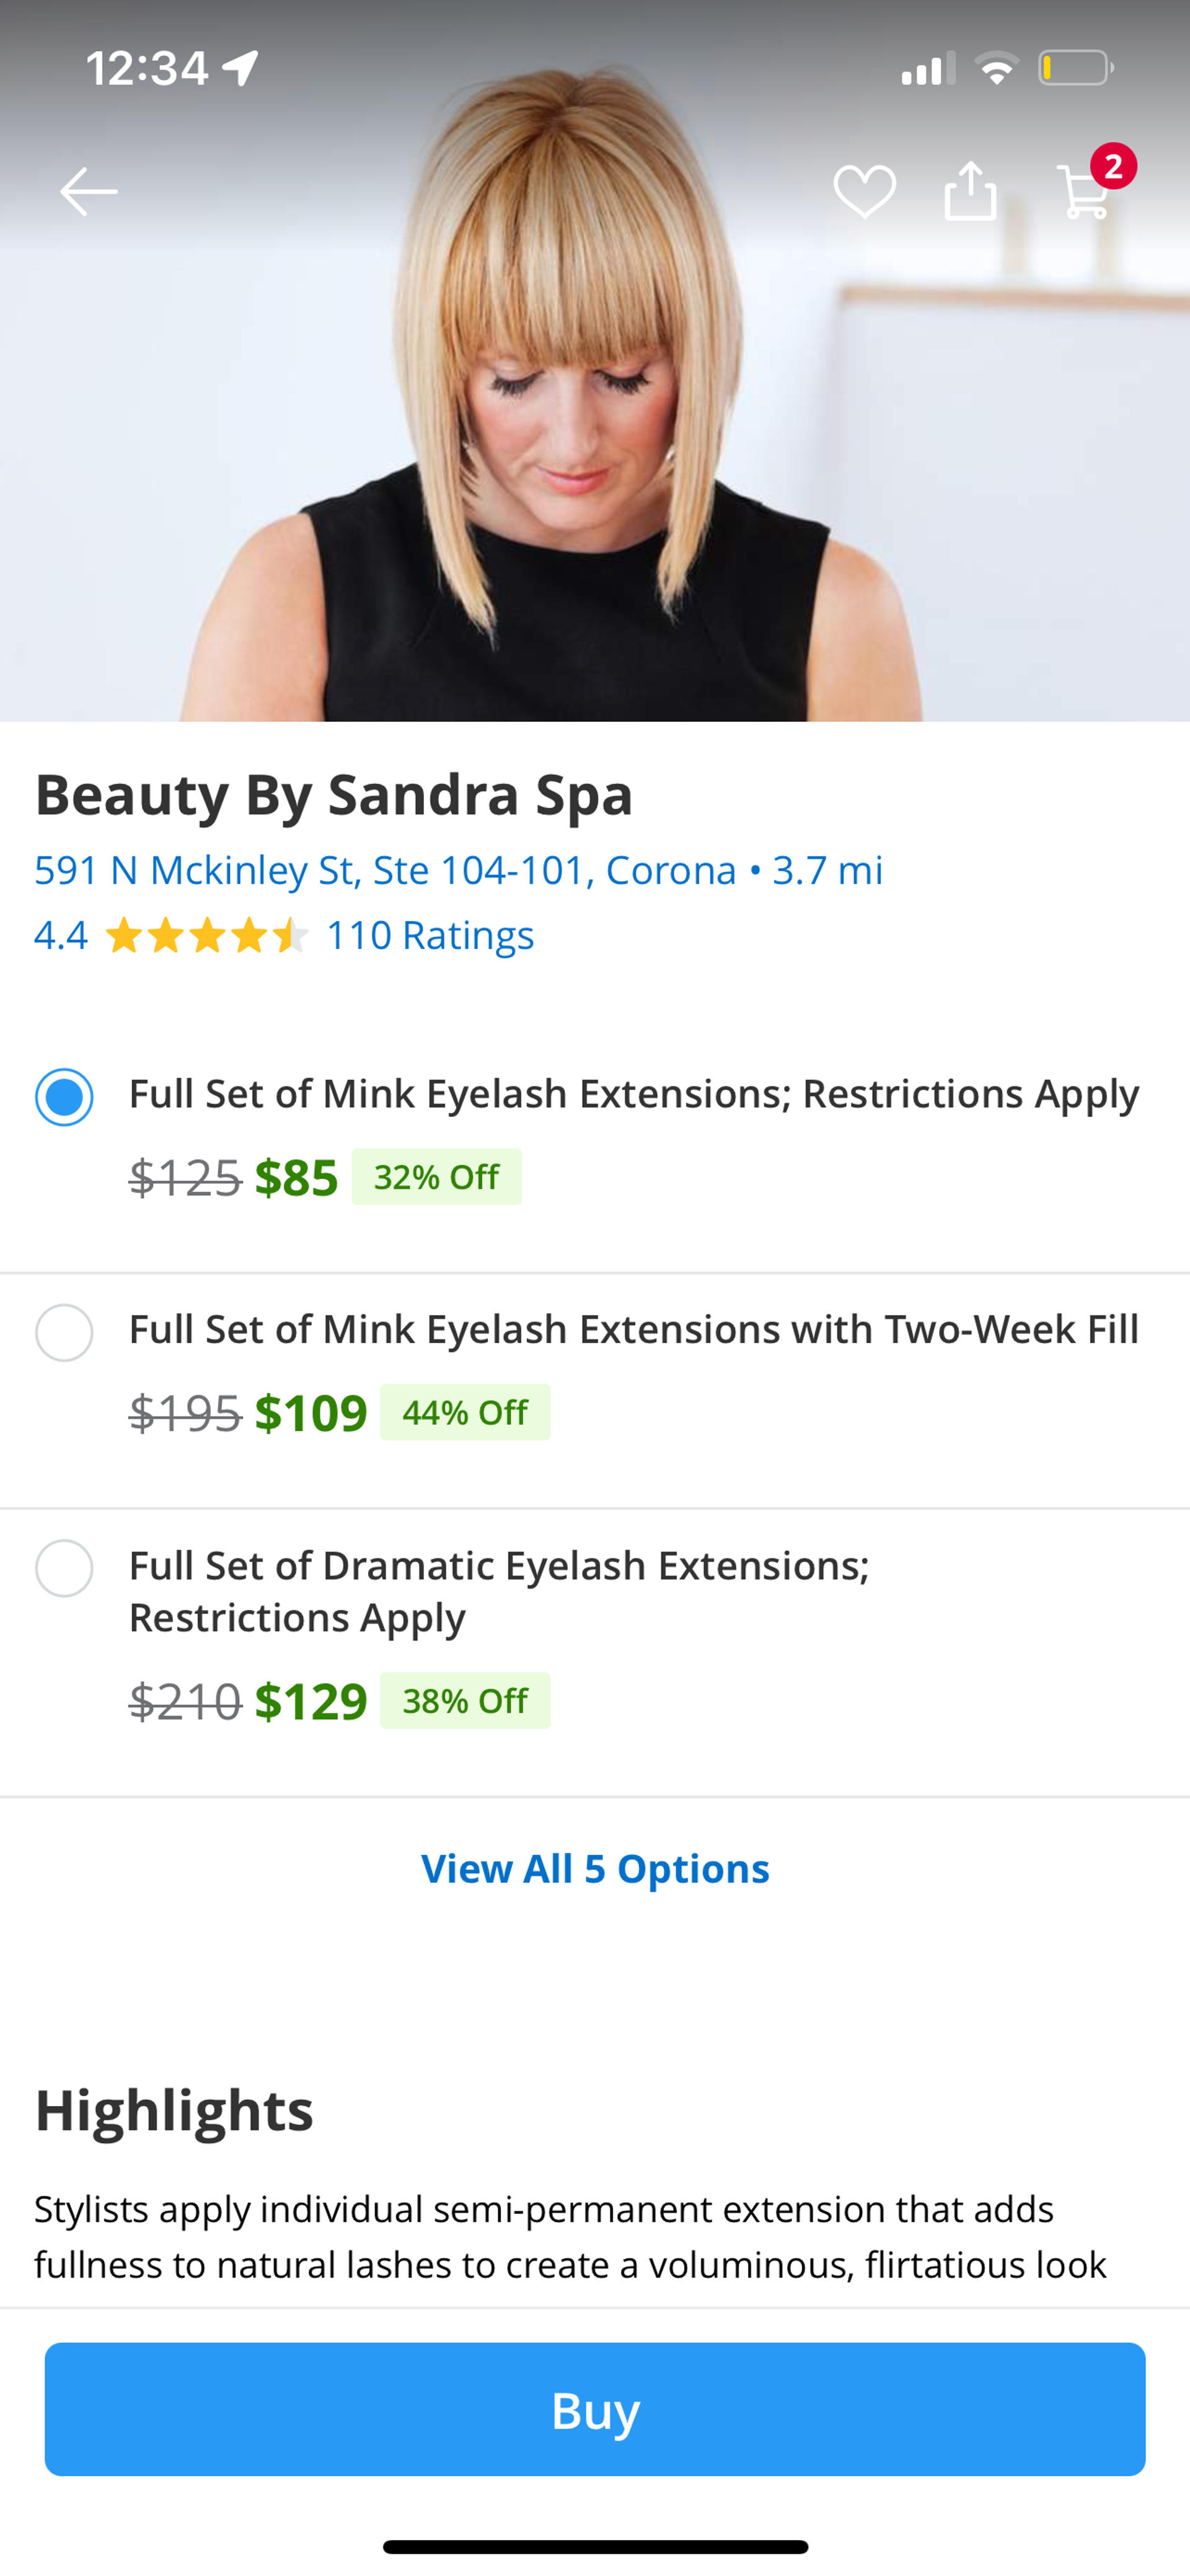1190x2576 pixels.
Task: Tap the $129 discounted price
Action: click(x=311, y=1701)
